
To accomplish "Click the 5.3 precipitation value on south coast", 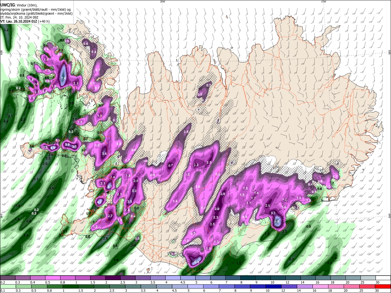I will (x=197, y=262).
